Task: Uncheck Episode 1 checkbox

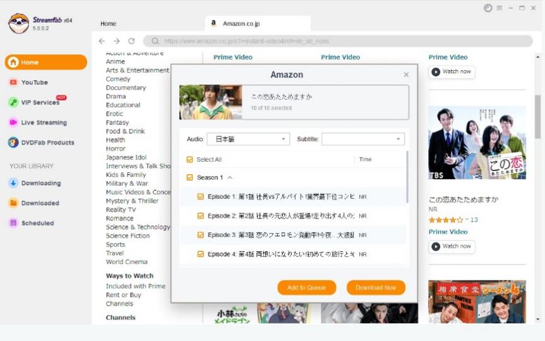Action: 201,197
